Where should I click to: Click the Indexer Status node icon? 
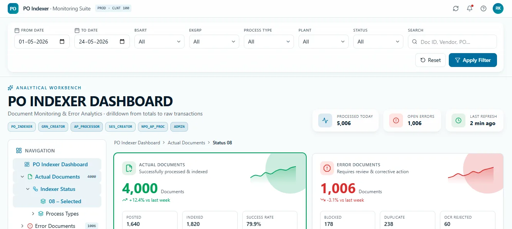[35, 189]
